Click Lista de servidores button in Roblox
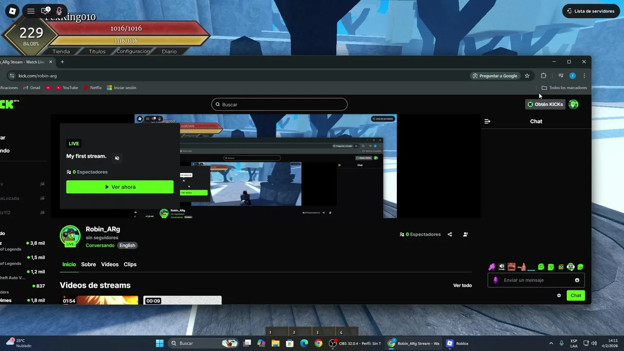This screenshot has width=624, height=351. tap(591, 11)
